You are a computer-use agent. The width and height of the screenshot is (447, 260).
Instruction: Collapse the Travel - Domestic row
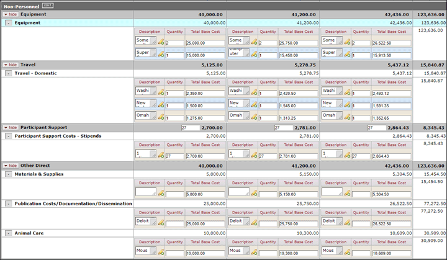coord(9,73)
